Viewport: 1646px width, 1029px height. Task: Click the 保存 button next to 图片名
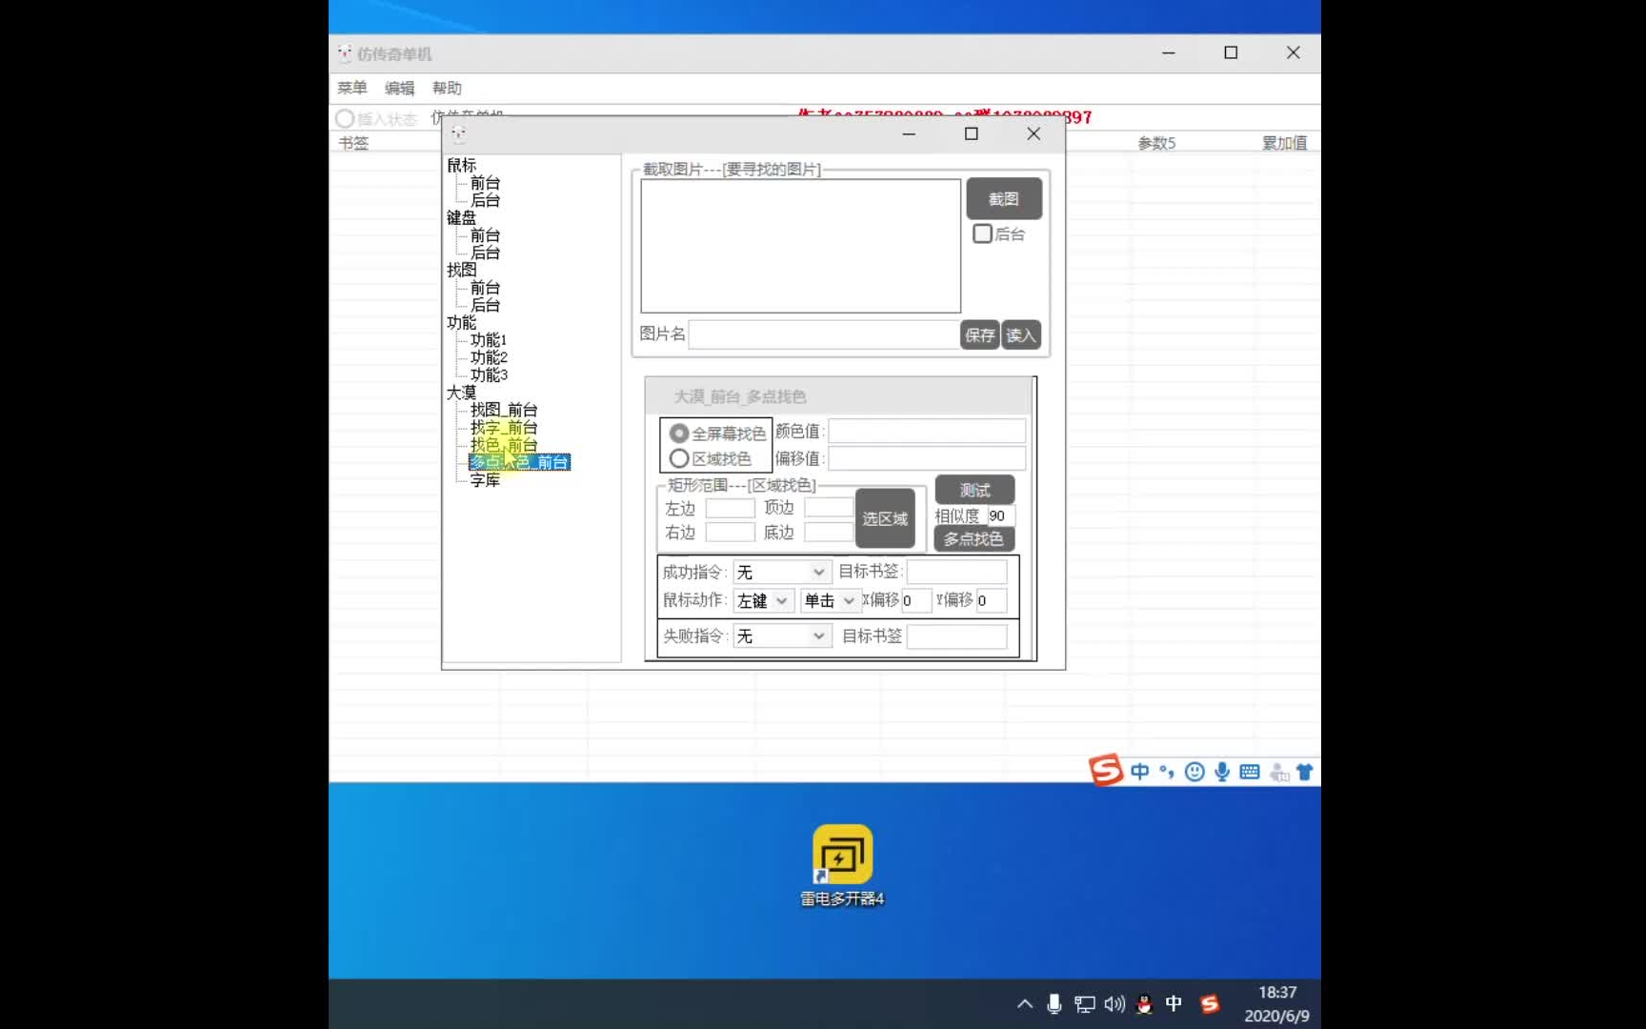tap(979, 334)
